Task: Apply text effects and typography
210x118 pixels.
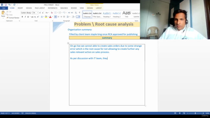Action: click(42, 17)
